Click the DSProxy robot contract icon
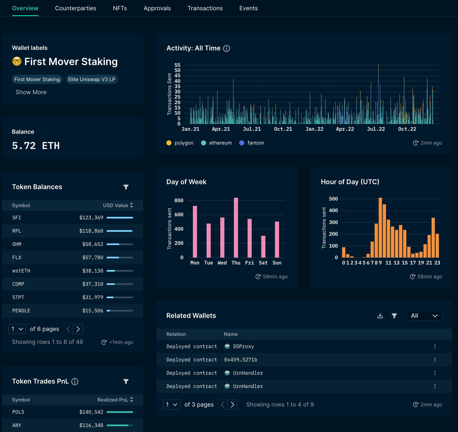The height and width of the screenshot is (432, 458). tap(227, 346)
